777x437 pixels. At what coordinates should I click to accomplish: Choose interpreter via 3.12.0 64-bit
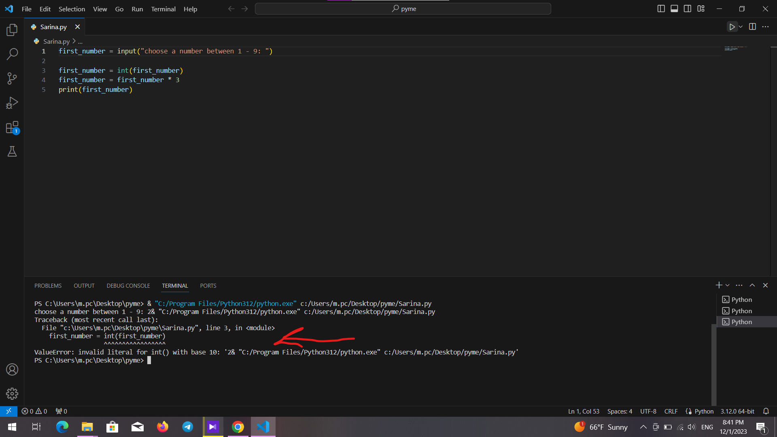coord(737,411)
